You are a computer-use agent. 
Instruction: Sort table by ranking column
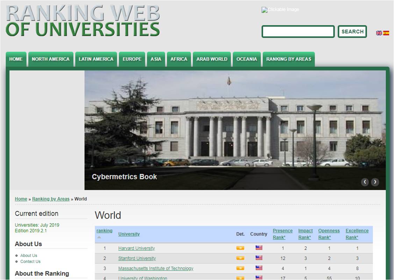[x=105, y=231]
